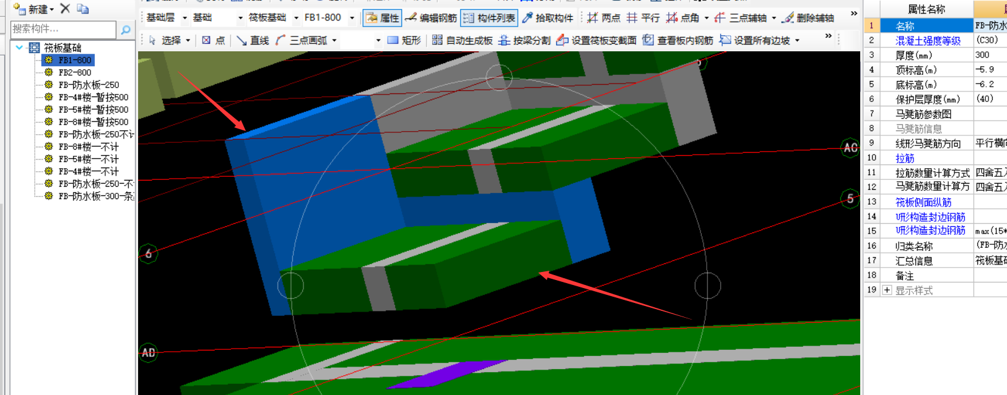The height and width of the screenshot is (395, 1007).
Task: Collapse the 筏板基础 tree node
Action: pos(19,48)
